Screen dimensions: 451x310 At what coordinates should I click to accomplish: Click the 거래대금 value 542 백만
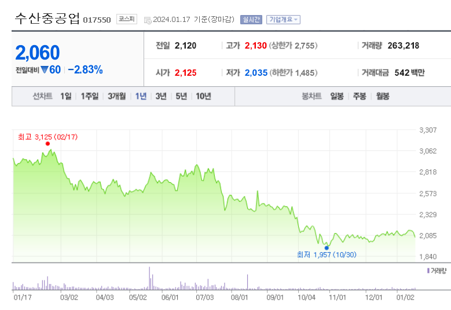tap(409, 73)
